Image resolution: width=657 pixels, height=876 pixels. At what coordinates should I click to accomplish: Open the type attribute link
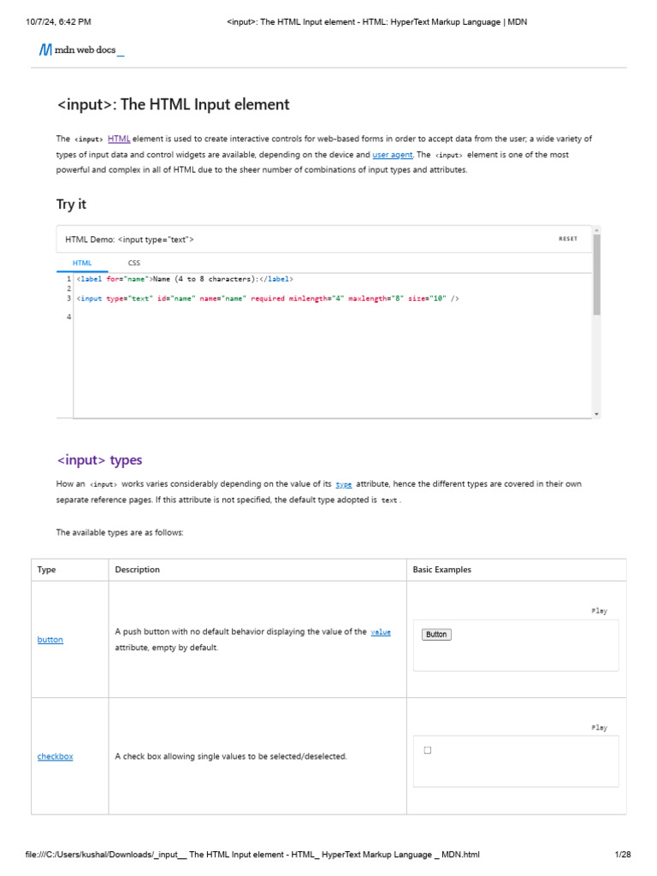[x=344, y=484]
